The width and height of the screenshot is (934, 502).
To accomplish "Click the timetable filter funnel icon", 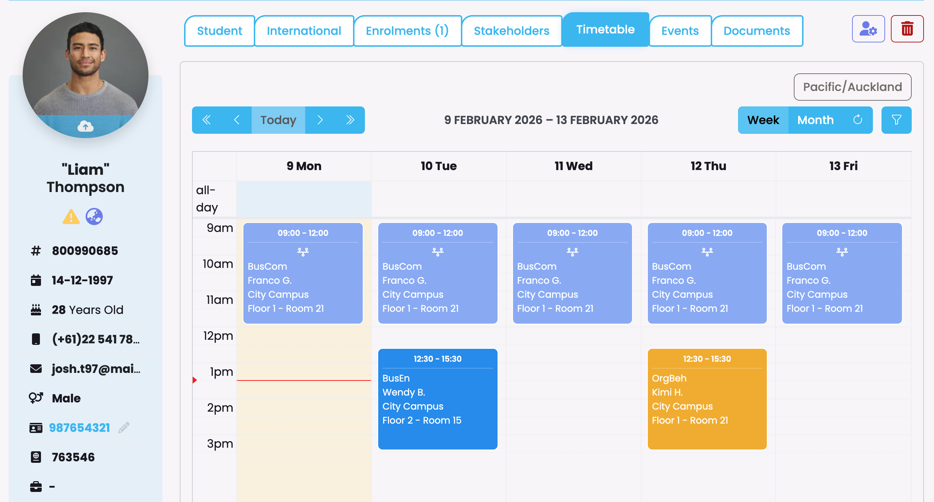I will click(896, 120).
